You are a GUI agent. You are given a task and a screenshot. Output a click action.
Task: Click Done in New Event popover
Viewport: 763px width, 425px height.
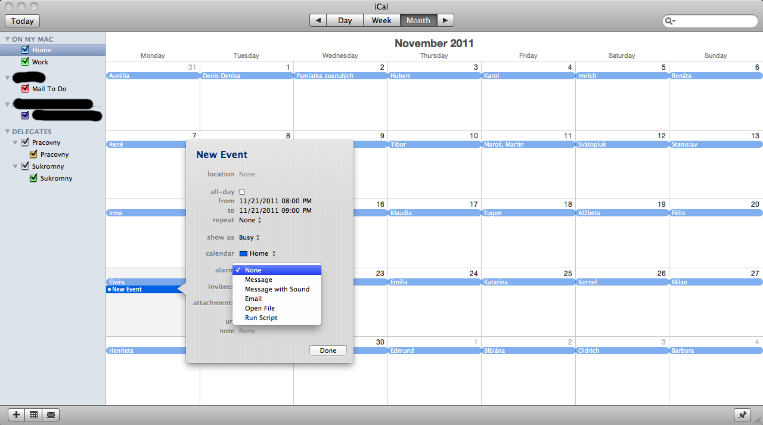[x=328, y=350]
